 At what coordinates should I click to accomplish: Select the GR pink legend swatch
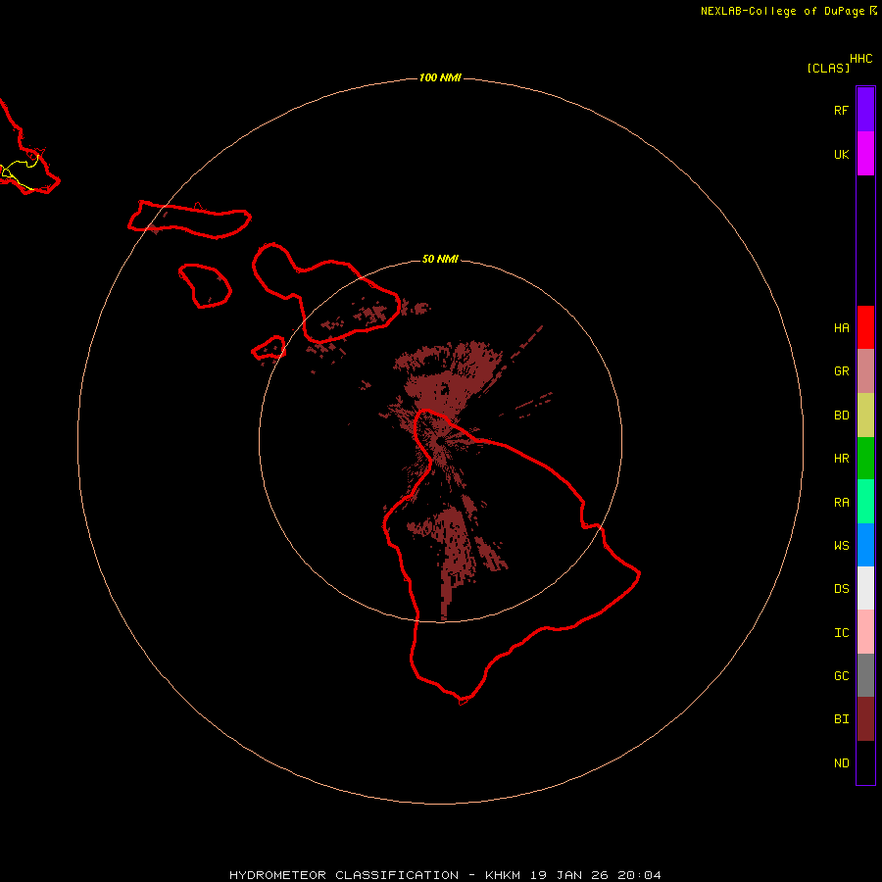[x=865, y=371]
